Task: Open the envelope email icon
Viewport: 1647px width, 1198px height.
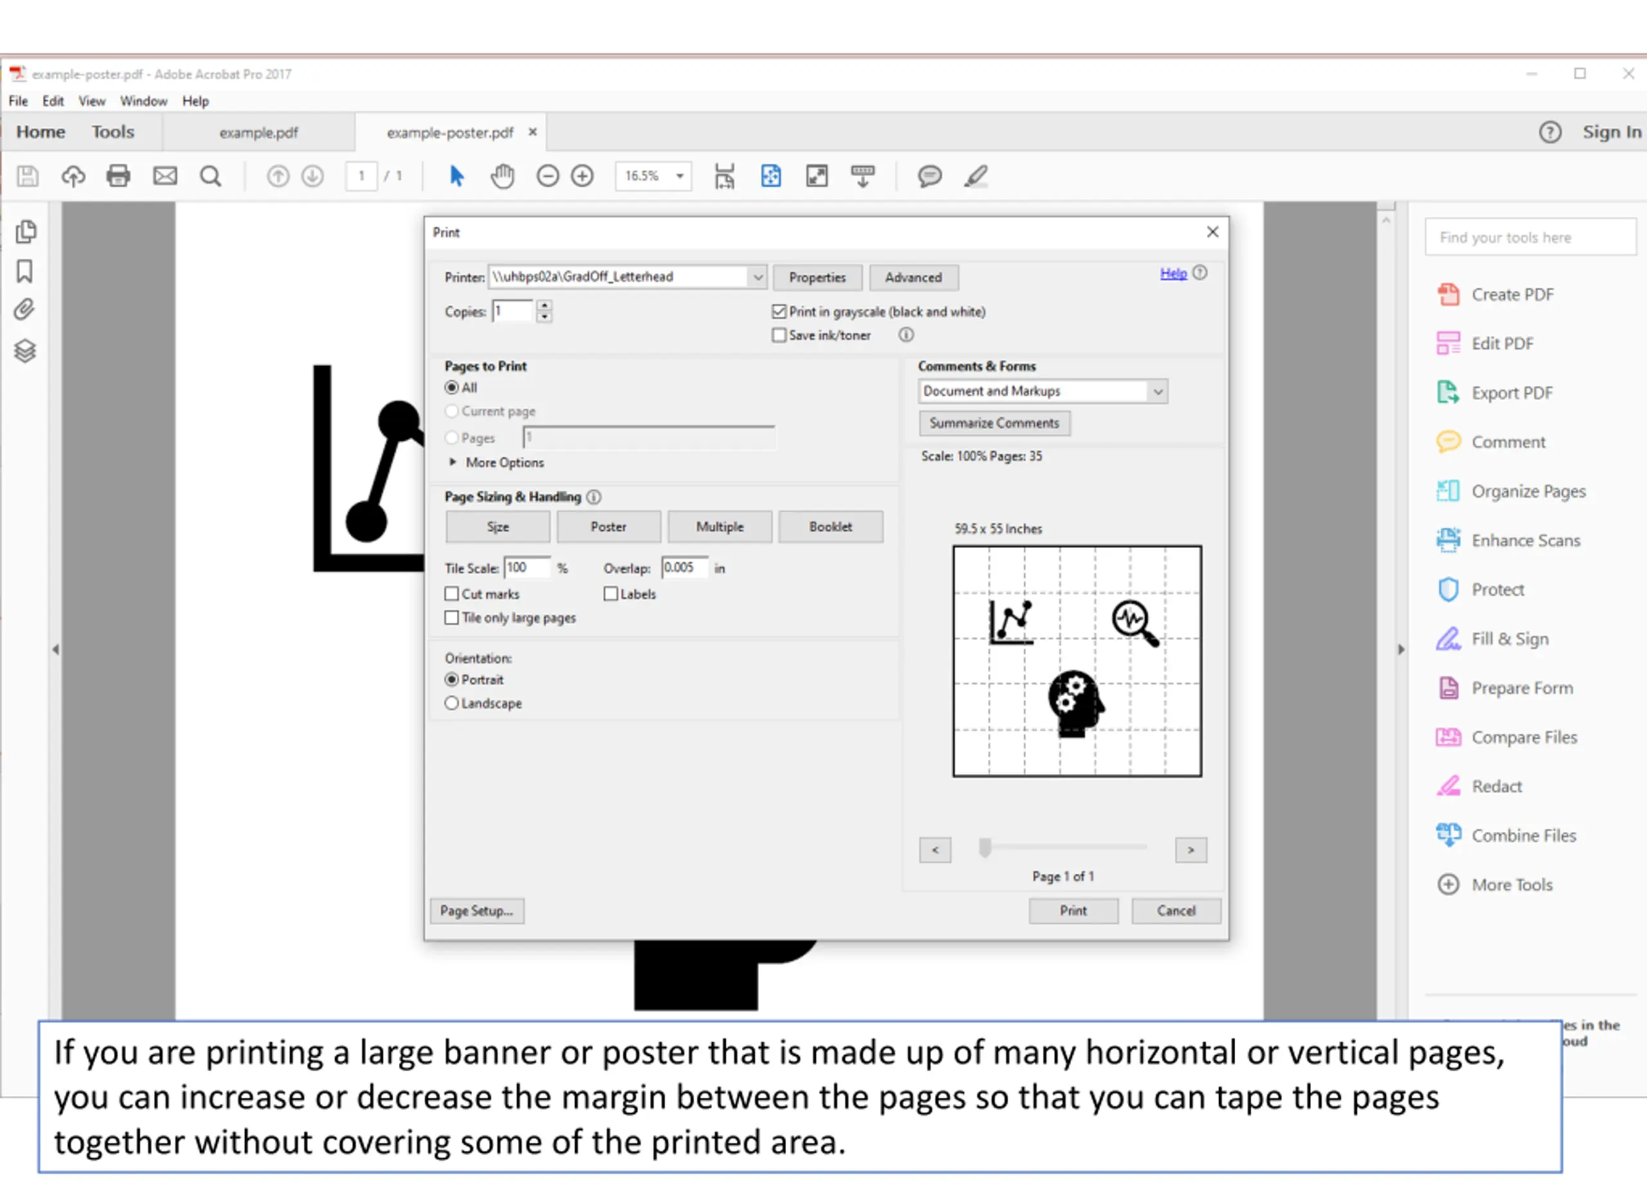Action: click(165, 176)
